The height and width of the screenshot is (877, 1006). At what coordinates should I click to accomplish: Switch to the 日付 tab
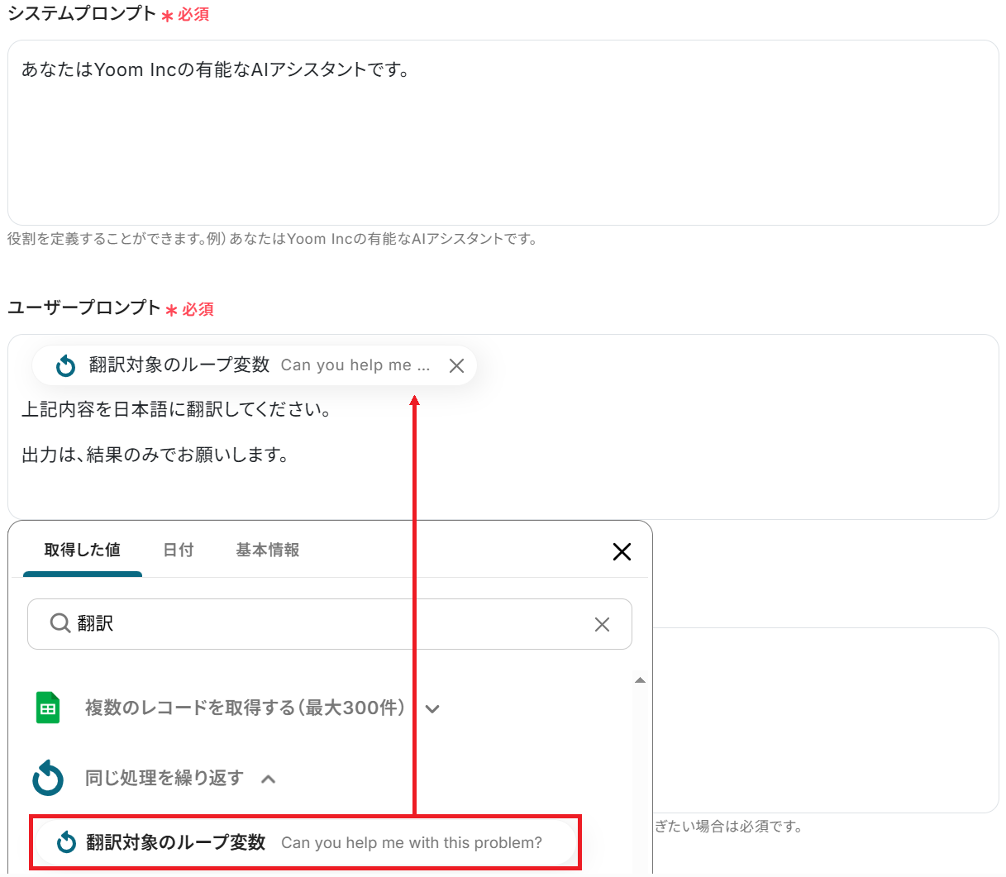click(179, 551)
